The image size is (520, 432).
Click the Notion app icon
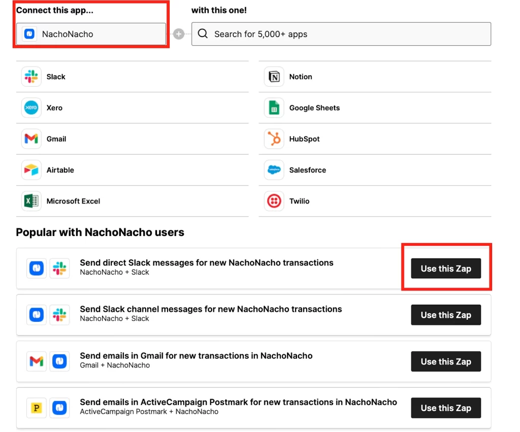tap(274, 77)
